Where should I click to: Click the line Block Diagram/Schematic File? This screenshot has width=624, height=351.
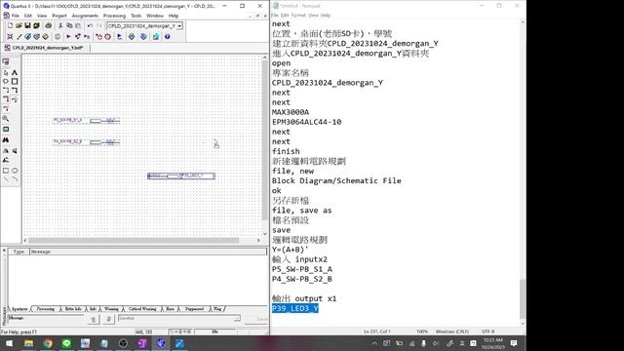336,180
